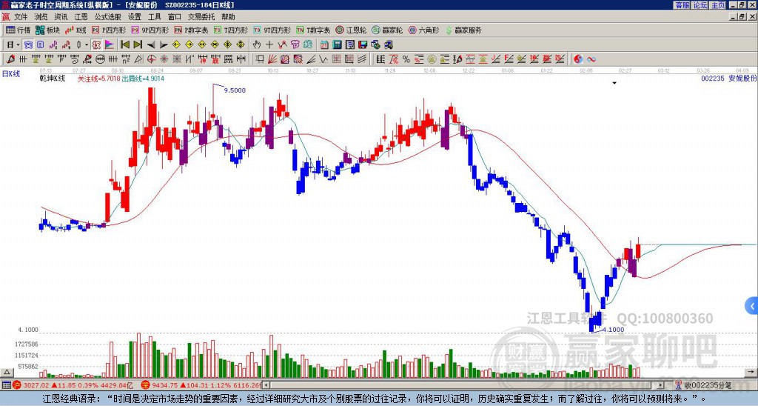Viewport: 758px width, 406px height.
Task: Click the up-triangle button below volume pane
Action: click(6, 372)
